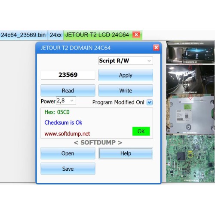Click the 23569 value field
This screenshot has width=215, height=215.
pyautogui.click(x=68, y=75)
